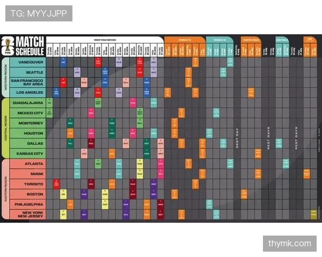Click the MATCH SCHEDULE title
This screenshot has width=322, height=257.
tap(30, 47)
